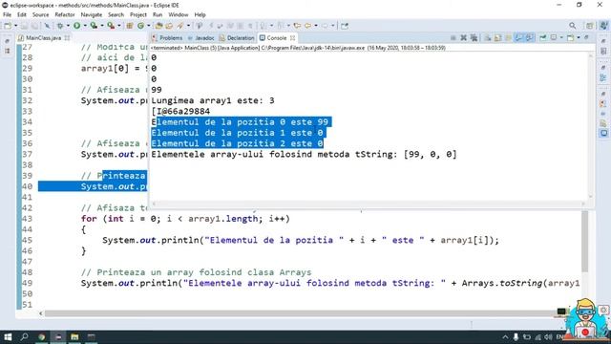Open the Search menu
The width and height of the screenshot is (611, 344).
pyautogui.click(x=116, y=15)
